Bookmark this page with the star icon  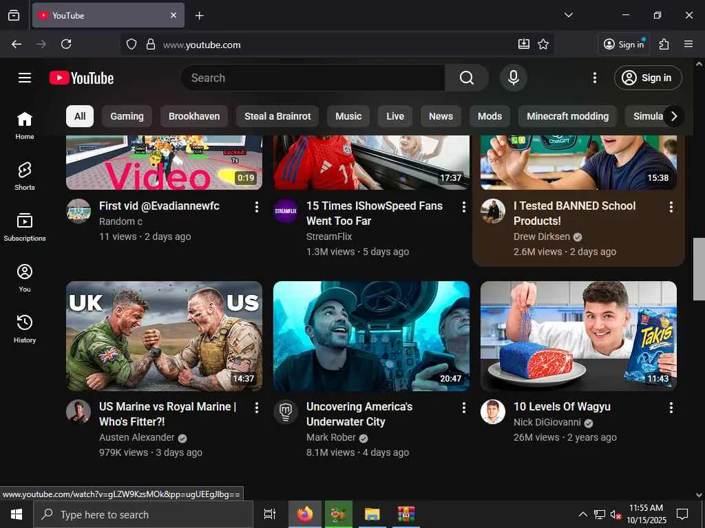(x=543, y=44)
